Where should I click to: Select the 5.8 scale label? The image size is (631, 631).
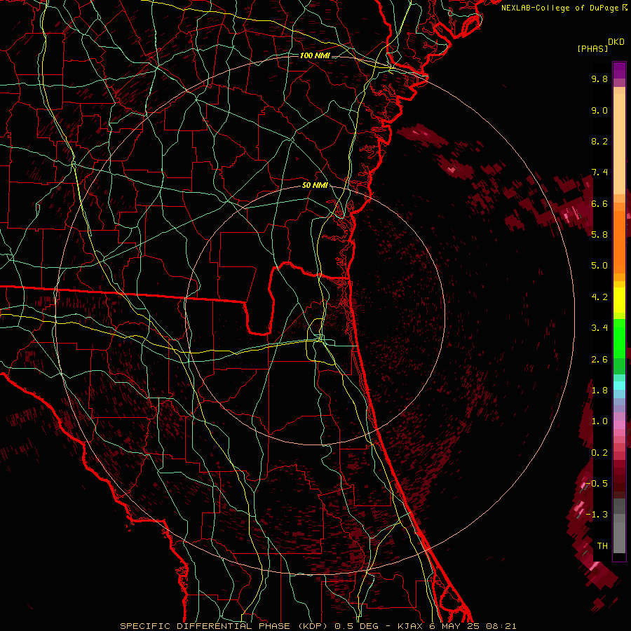599,235
